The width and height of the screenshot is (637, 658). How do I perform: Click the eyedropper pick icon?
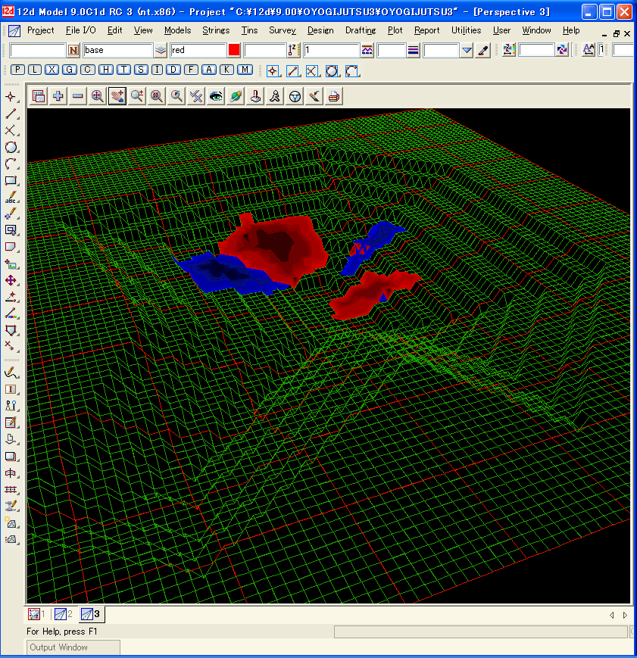483,51
